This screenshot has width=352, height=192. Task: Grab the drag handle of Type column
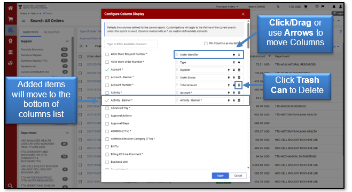tap(177, 62)
